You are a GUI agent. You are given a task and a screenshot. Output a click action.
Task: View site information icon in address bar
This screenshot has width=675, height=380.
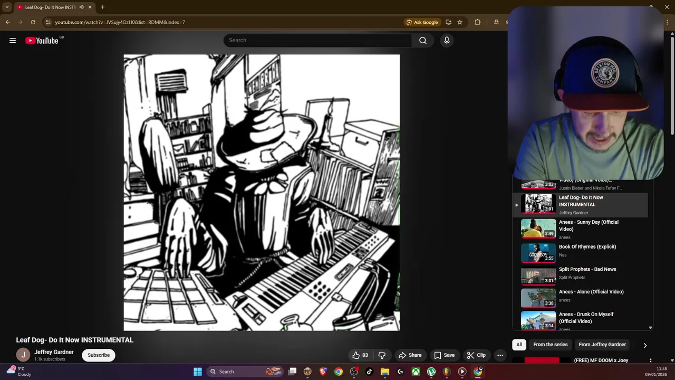pos(48,22)
